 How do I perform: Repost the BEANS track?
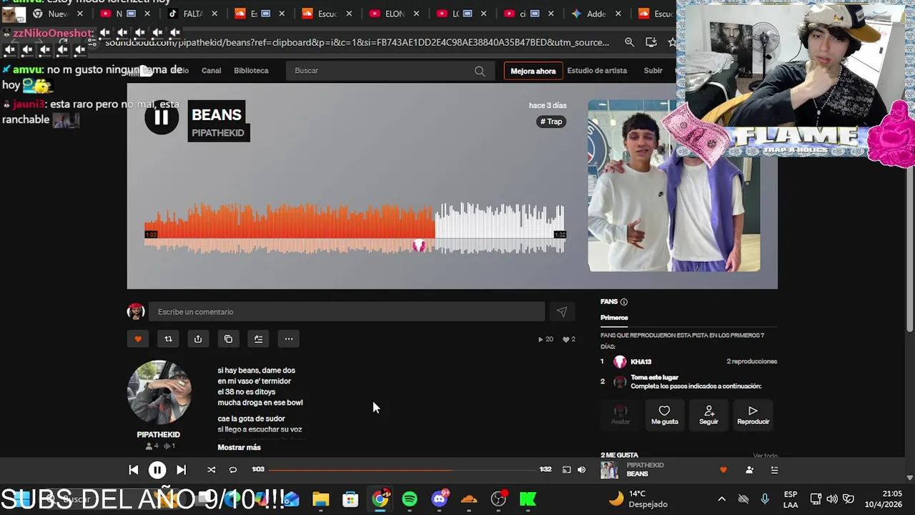pos(168,339)
